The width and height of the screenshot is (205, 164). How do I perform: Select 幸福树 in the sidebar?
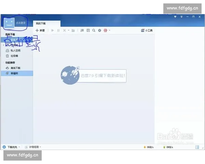(14, 73)
